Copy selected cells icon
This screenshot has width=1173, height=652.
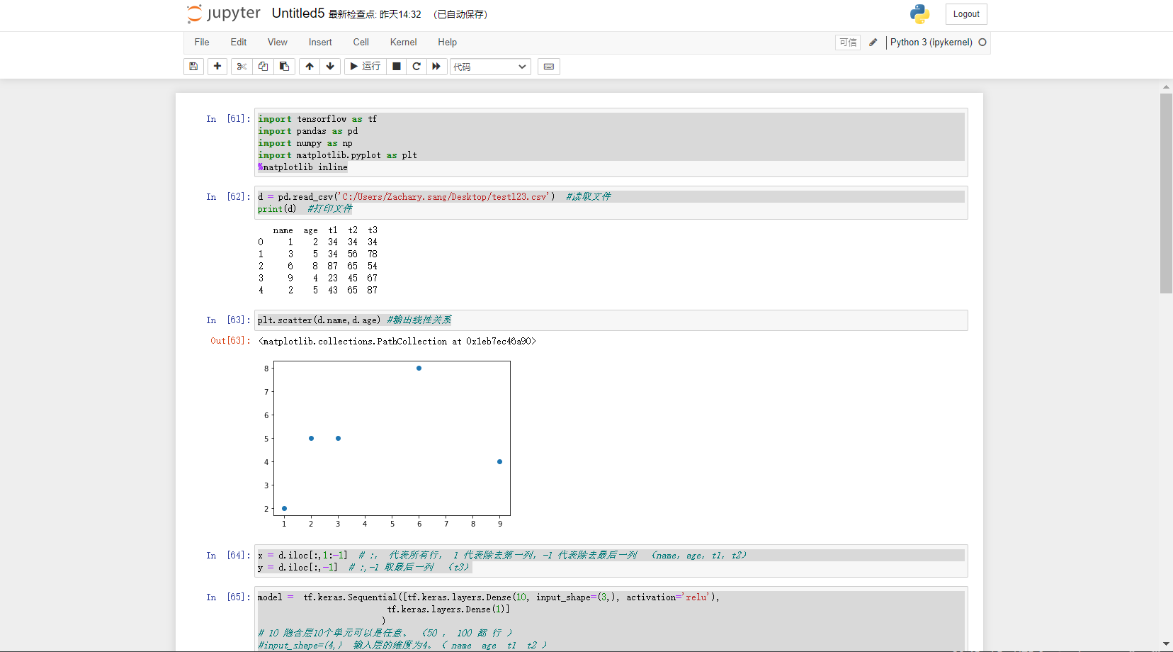(x=263, y=67)
